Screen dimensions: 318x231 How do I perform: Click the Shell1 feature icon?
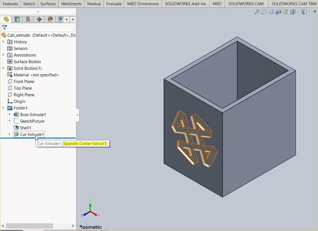(16, 128)
